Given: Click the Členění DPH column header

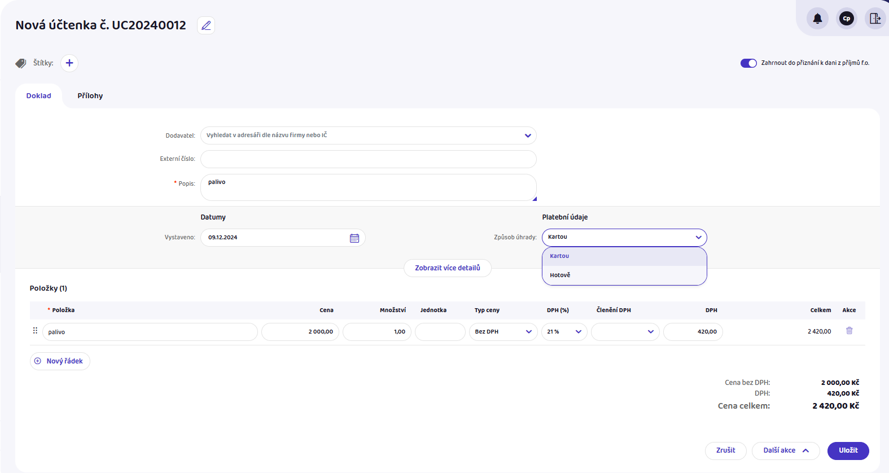Looking at the screenshot, I should pyautogui.click(x=614, y=310).
